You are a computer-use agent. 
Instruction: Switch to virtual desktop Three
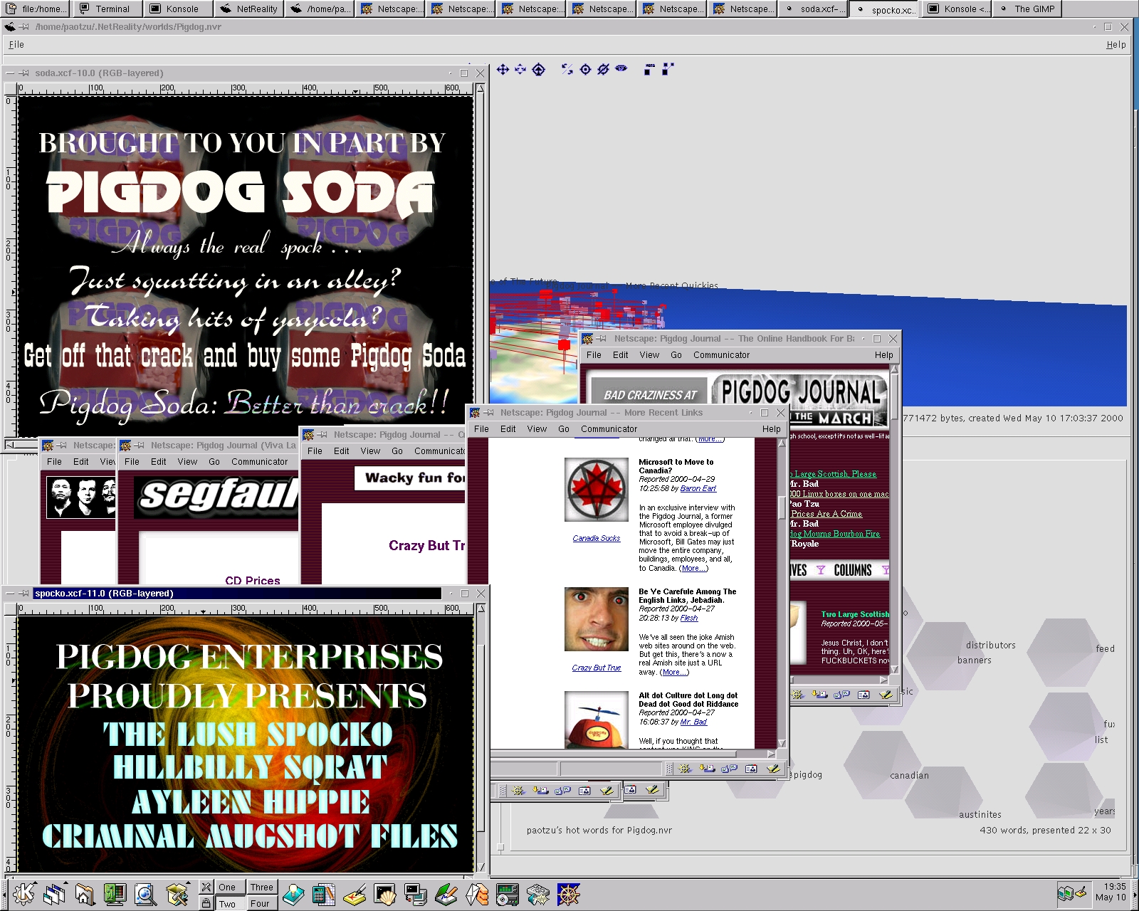point(261,887)
